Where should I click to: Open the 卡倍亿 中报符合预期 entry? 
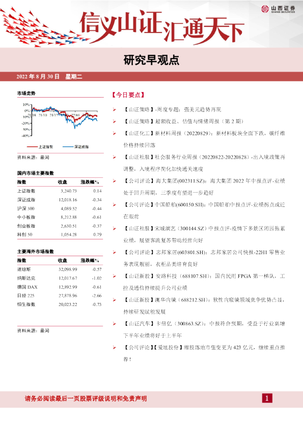tap(204, 329)
